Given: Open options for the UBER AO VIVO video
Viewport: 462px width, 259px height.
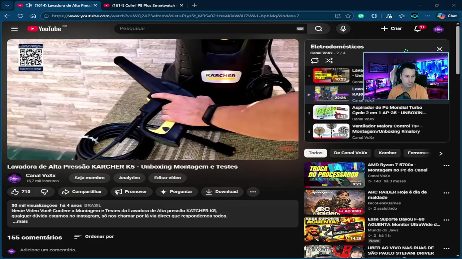Looking at the screenshot, I should [x=446, y=249].
